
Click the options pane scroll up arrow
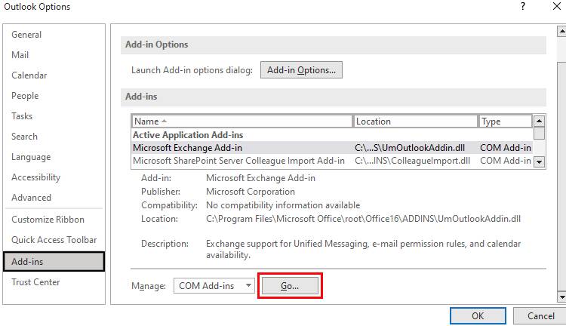coord(561,32)
